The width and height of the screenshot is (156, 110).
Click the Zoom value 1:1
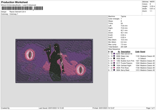click(x=151, y=11)
